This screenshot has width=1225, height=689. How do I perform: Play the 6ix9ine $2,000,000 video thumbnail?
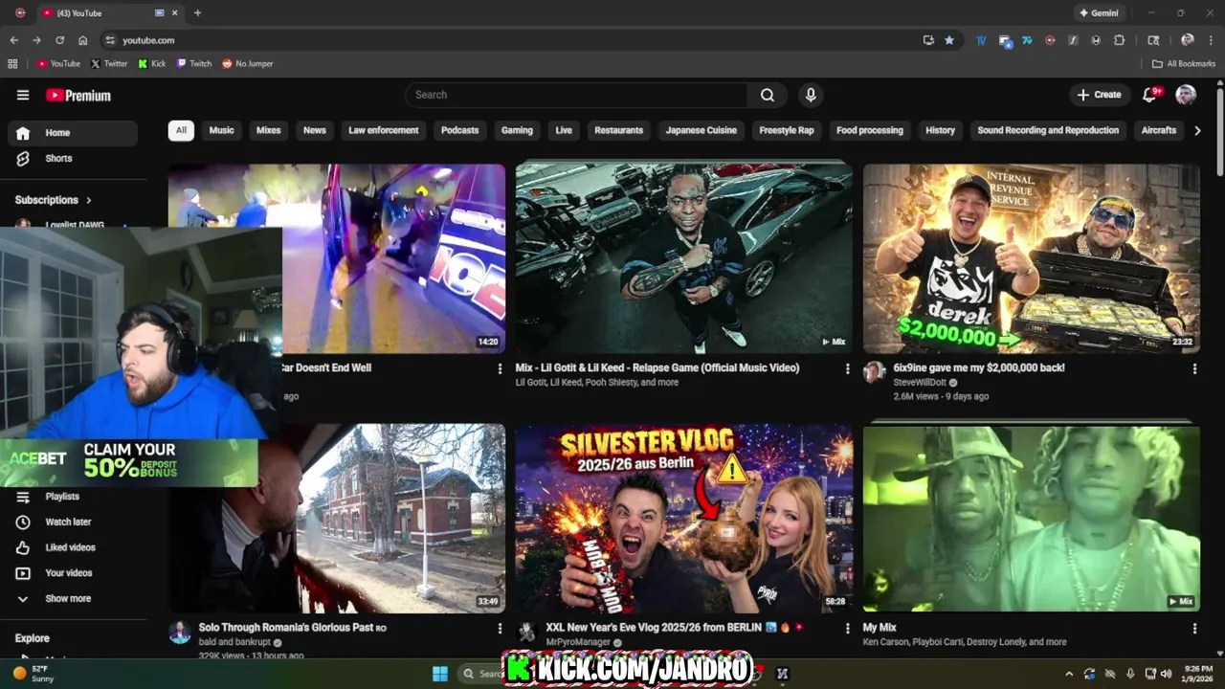coord(1031,257)
